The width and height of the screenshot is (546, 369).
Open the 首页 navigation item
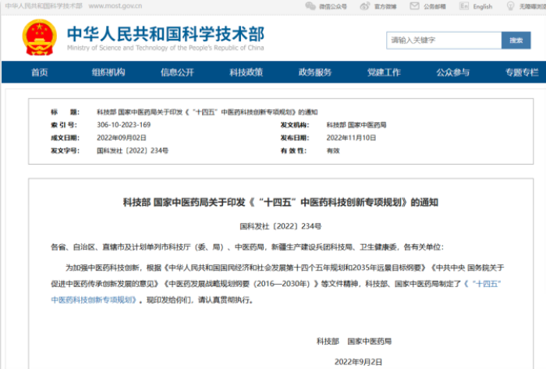pyautogui.click(x=39, y=73)
